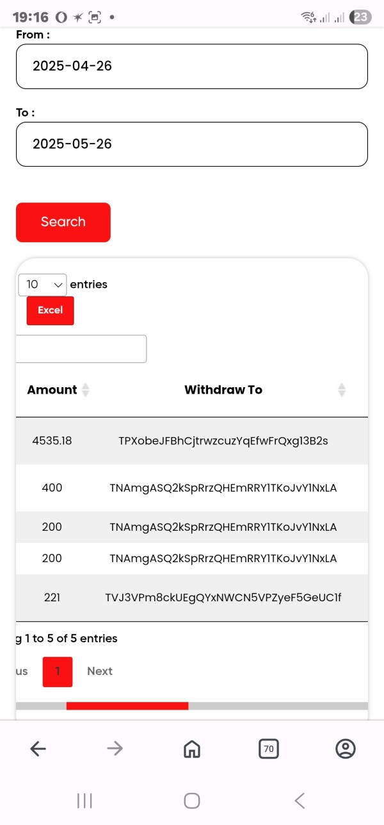Tap the Android recent apps icon
The width and height of the screenshot is (384, 825).
click(x=84, y=800)
